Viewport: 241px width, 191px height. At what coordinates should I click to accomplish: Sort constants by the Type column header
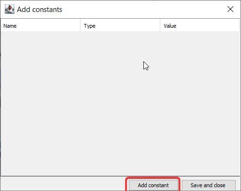click(120, 25)
